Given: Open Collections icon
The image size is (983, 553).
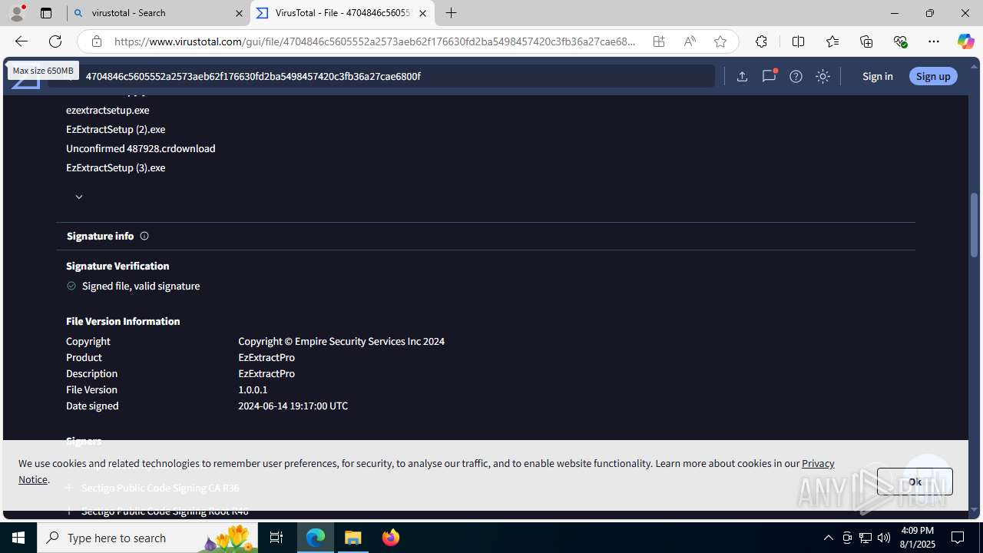Looking at the screenshot, I should click(x=866, y=41).
